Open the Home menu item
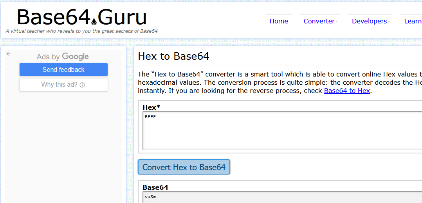The width and height of the screenshot is (422, 203). click(279, 21)
